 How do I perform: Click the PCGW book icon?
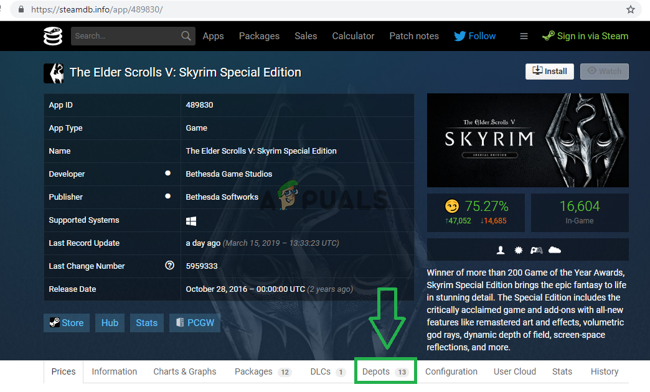click(x=180, y=322)
